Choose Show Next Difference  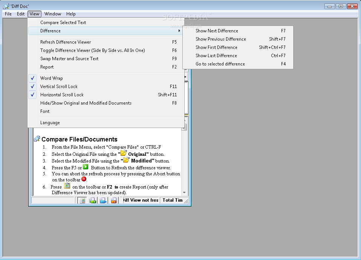(238, 31)
